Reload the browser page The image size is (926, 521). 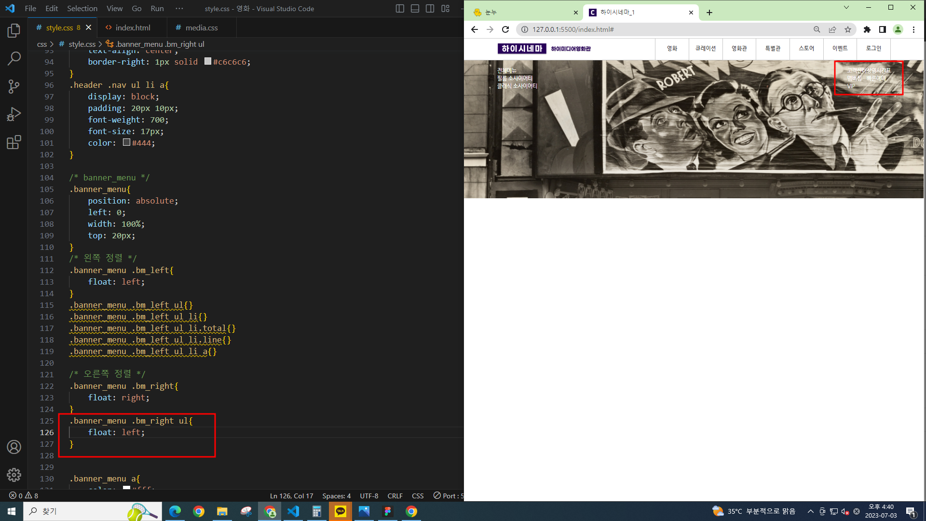pyautogui.click(x=505, y=29)
